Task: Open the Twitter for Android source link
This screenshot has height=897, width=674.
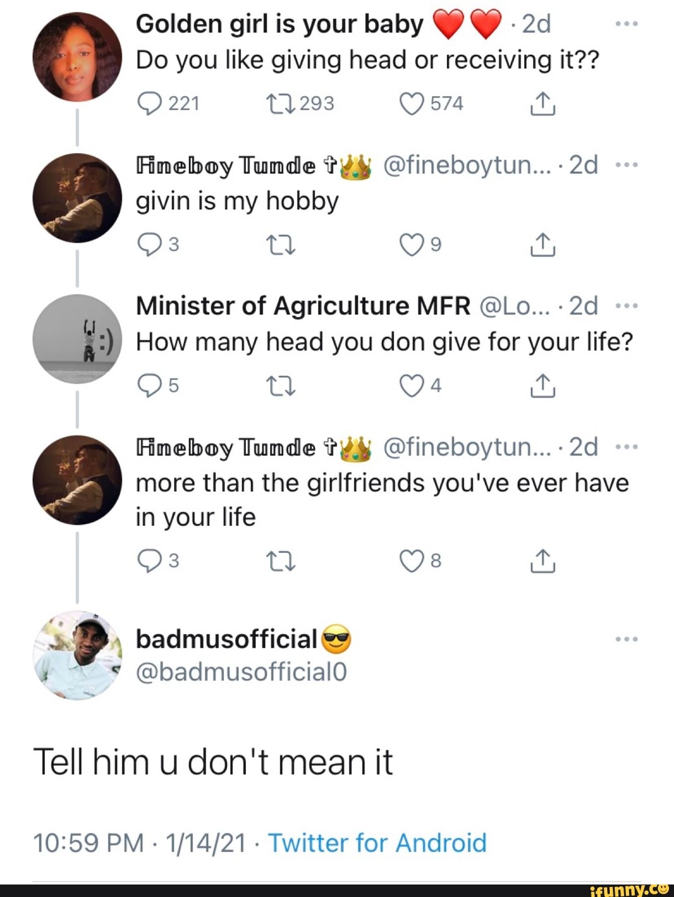Action: click(x=377, y=843)
